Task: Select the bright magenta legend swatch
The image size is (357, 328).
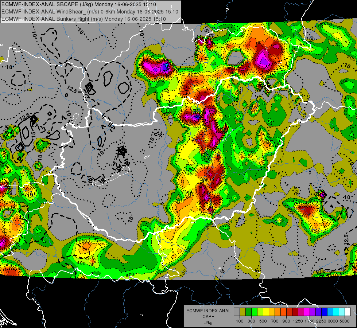Action: (307, 312)
